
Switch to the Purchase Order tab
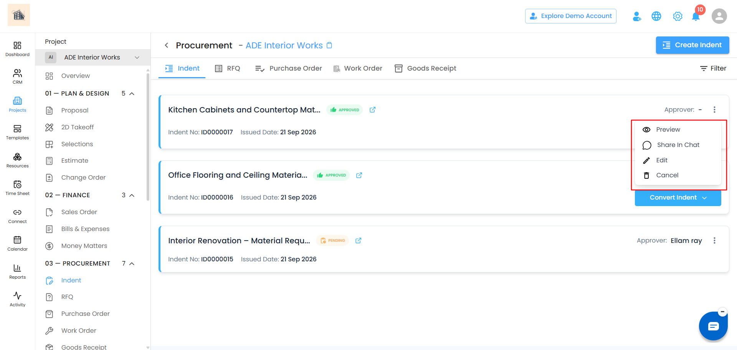(x=289, y=68)
